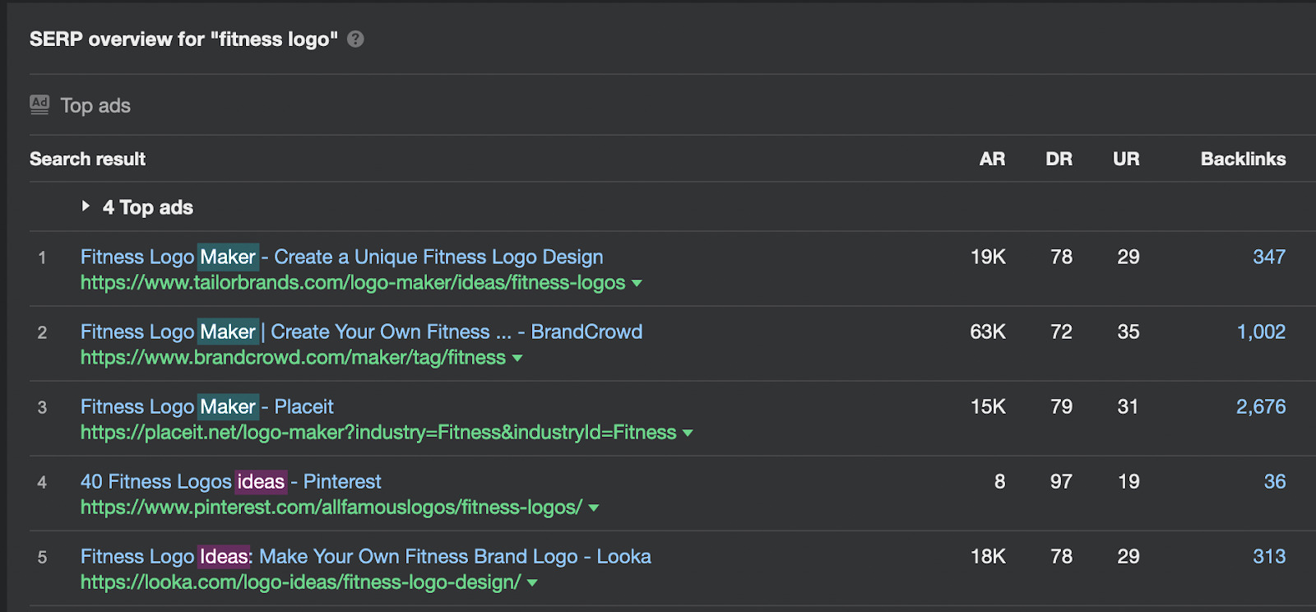Visit the looka.com logo-ideas URL

click(x=300, y=582)
